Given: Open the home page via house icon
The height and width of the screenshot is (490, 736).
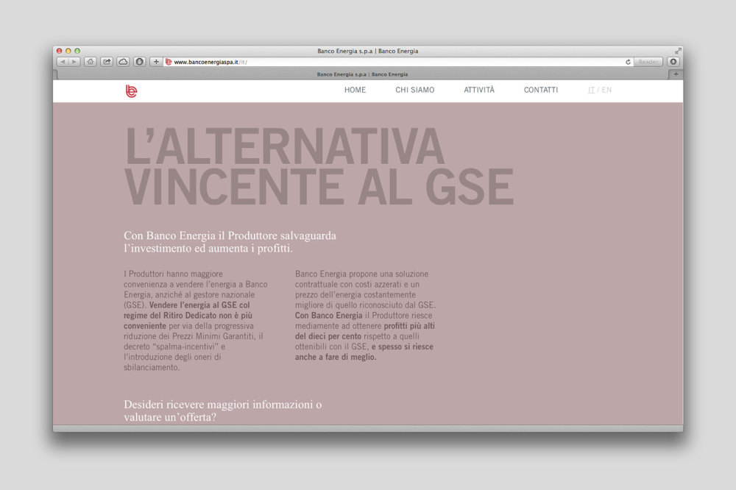Looking at the screenshot, I should pyautogui.click(x=91, y=62).
